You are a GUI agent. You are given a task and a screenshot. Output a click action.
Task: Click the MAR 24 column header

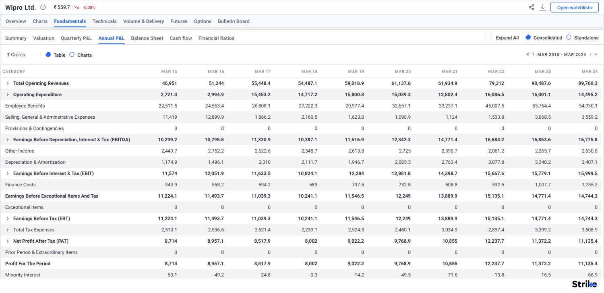tap(590, 72)
